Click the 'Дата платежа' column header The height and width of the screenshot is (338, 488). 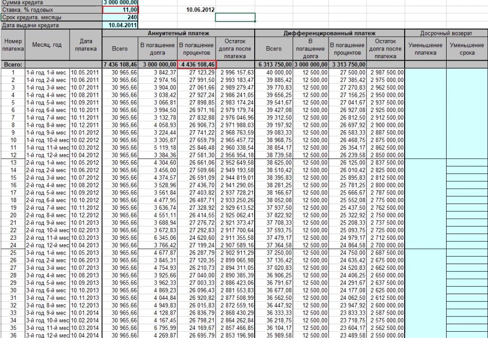pos(86,45)
